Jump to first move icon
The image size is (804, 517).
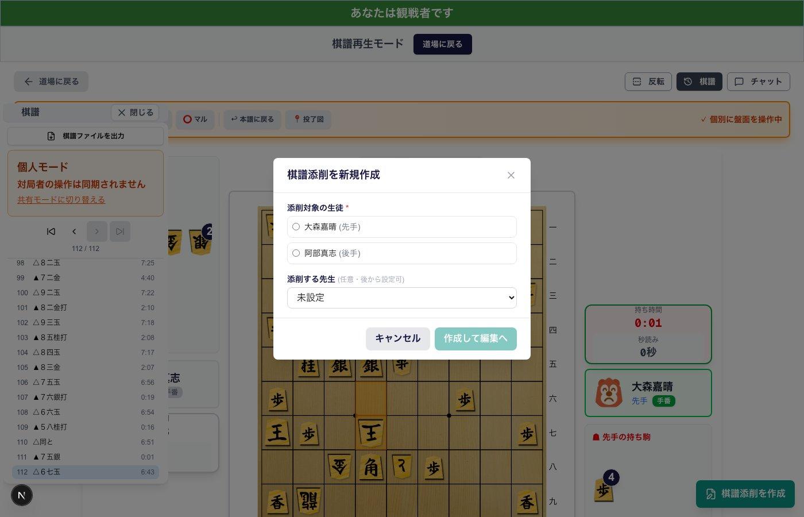coord(51,232)
